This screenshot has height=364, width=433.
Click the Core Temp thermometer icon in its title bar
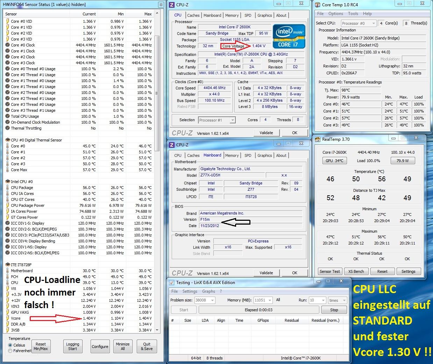tap(317, 5)
